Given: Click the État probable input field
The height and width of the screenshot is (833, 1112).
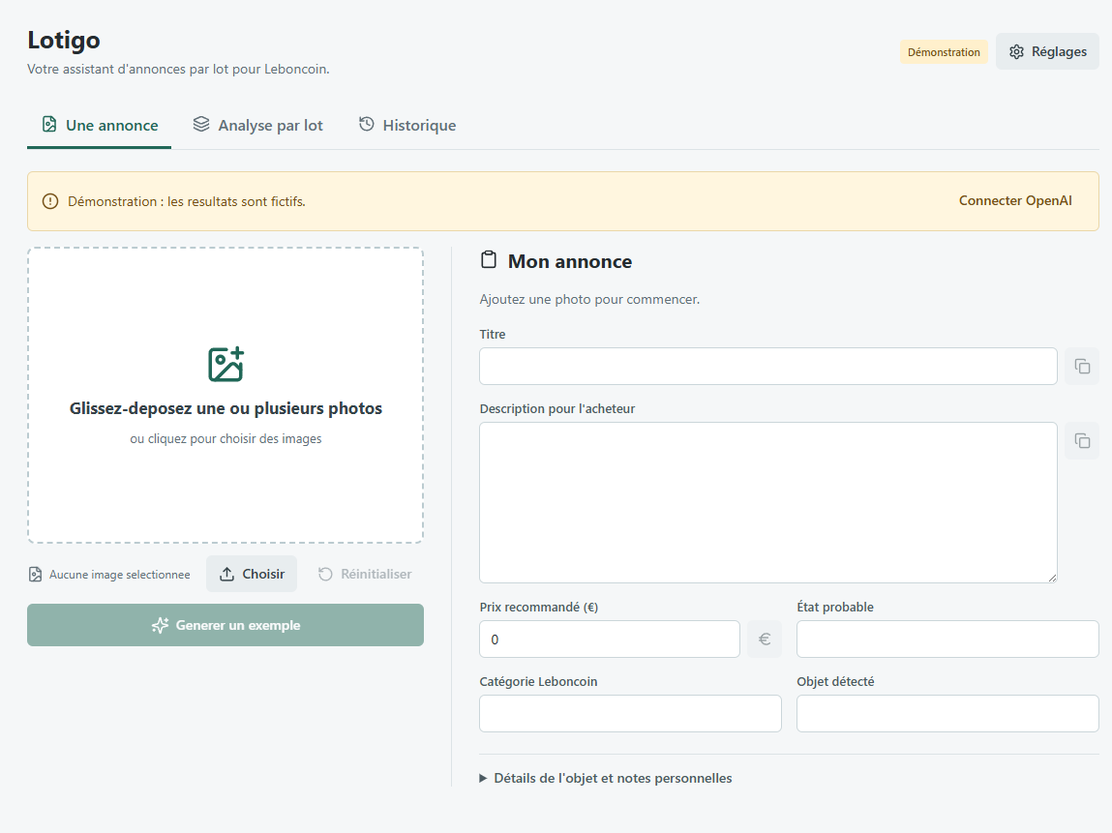Looking at the screenshot, I should (947, 640).
